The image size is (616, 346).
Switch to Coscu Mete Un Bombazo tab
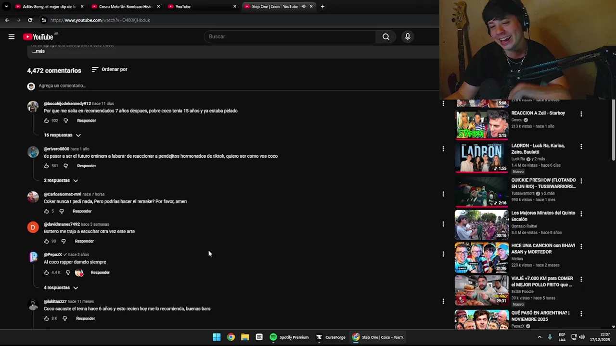[x=126, y=7]
